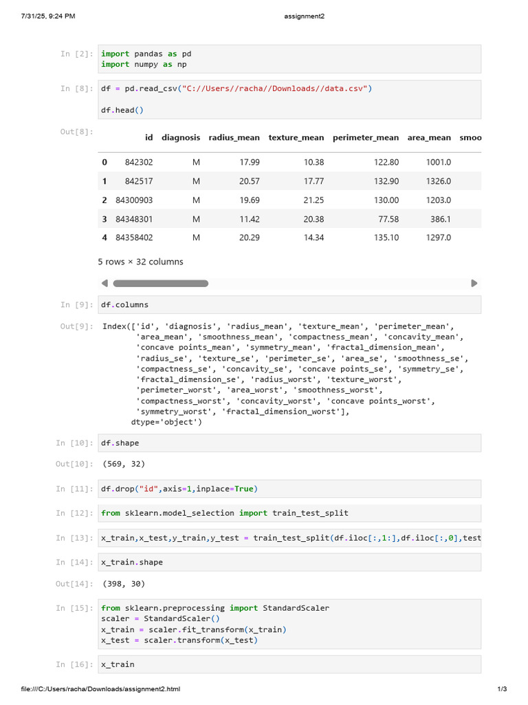Click the page number 1/3
Image resolution: width=528 pixels, height=705 pixels.
click(502, 688)
